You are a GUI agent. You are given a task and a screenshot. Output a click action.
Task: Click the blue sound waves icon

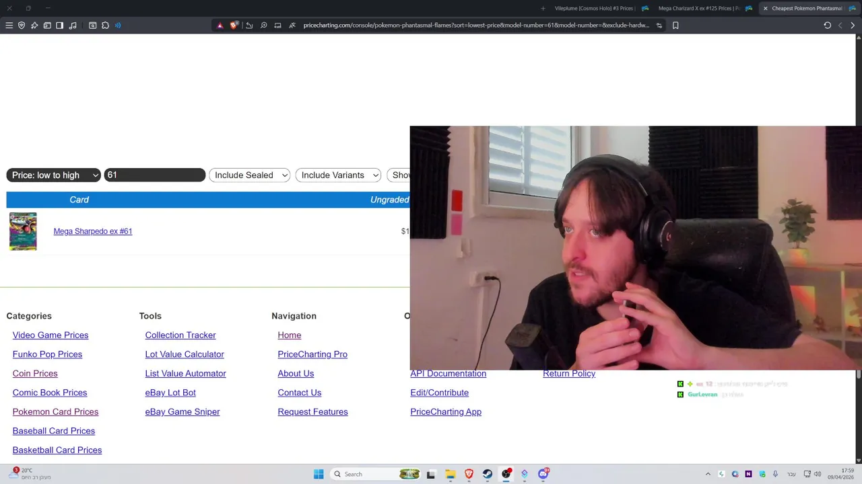click(x=118, y=26)
